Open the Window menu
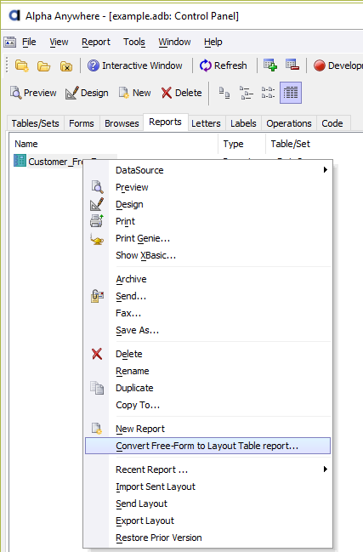Screen dimensions: 363x552 174,43
